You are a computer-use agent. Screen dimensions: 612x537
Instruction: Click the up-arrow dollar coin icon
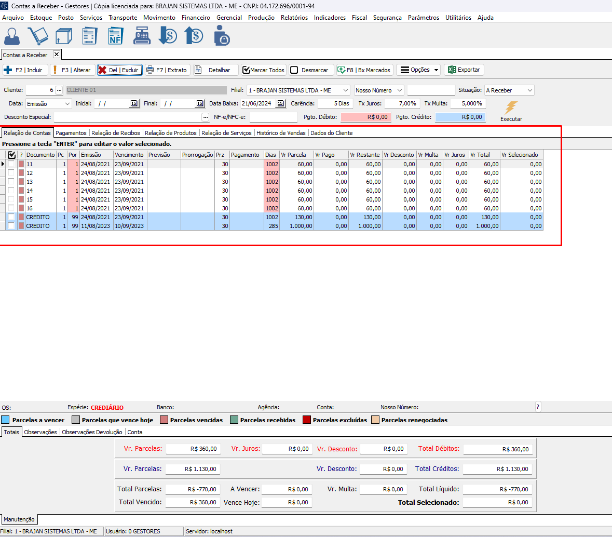pyautogui.click(x=194, y=36)
